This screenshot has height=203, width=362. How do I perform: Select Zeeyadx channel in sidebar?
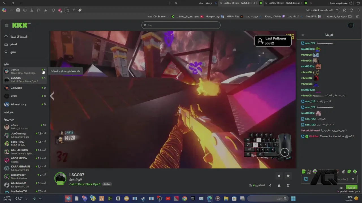click(25, 88)
